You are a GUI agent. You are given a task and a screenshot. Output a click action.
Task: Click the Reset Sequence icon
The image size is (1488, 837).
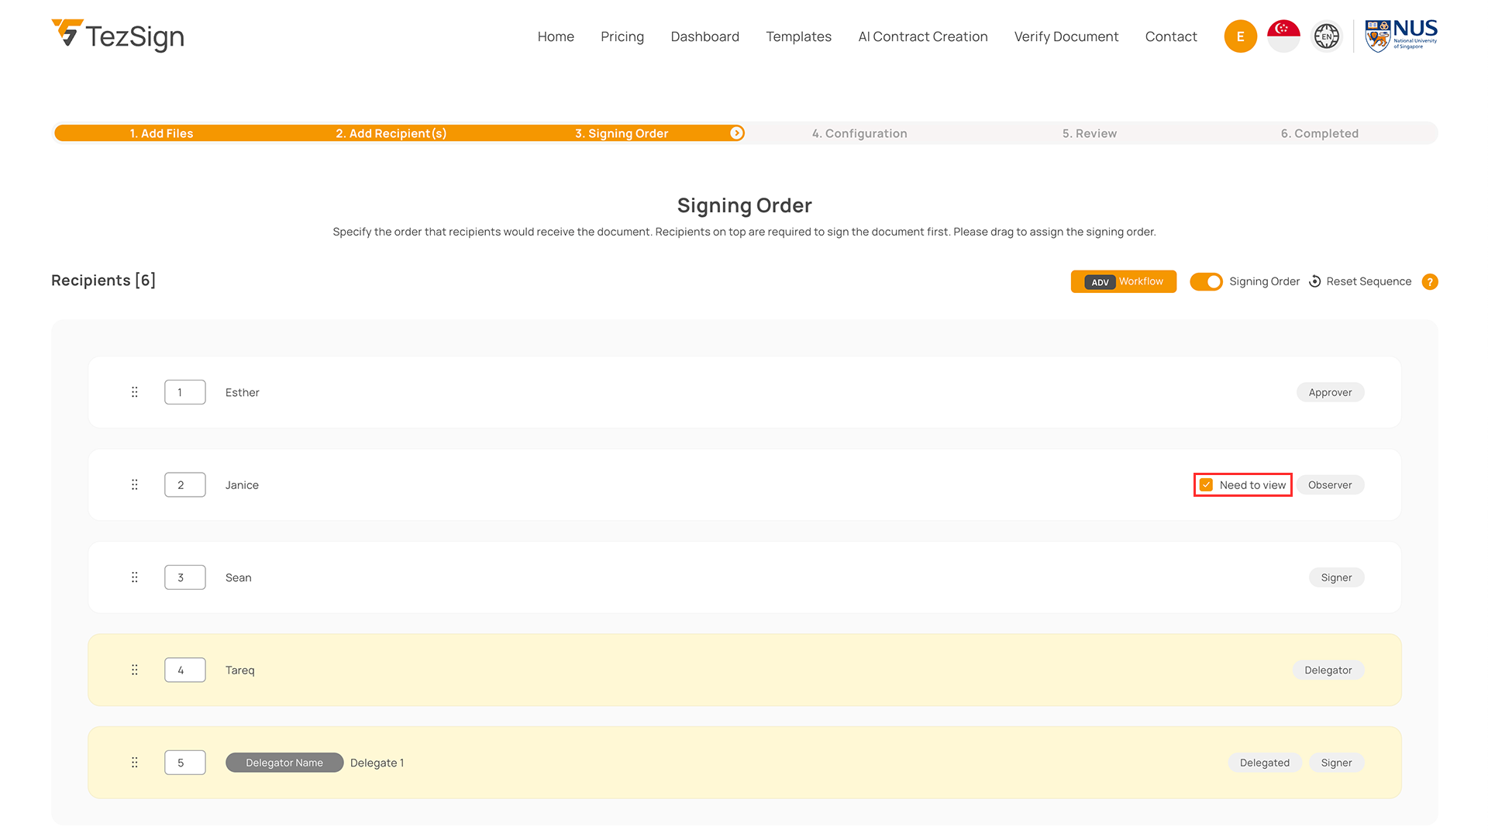[1315, 281]
